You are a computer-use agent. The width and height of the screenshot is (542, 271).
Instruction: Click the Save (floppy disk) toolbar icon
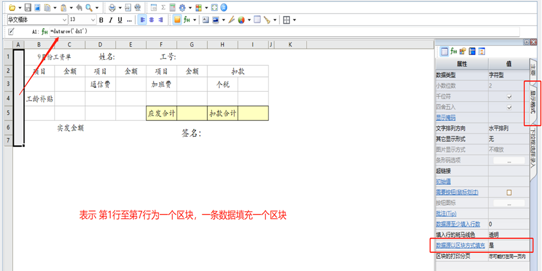click(x=28, y=8)
